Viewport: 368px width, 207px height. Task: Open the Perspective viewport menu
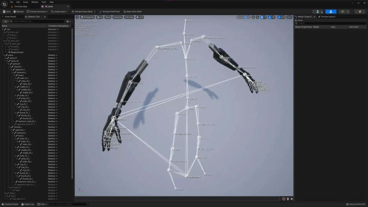(x=88, y=17)
